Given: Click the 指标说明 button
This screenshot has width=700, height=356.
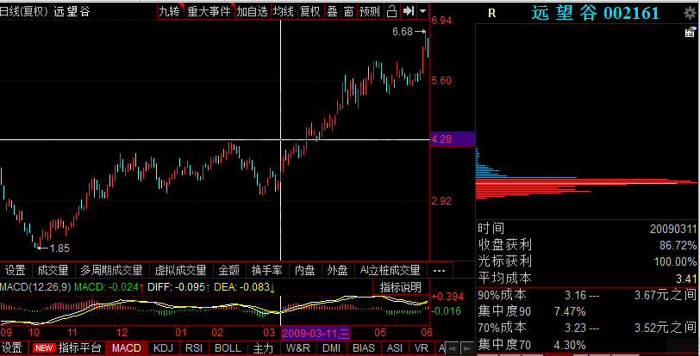Looking at the screenshot, I should (x=401, y=285).
